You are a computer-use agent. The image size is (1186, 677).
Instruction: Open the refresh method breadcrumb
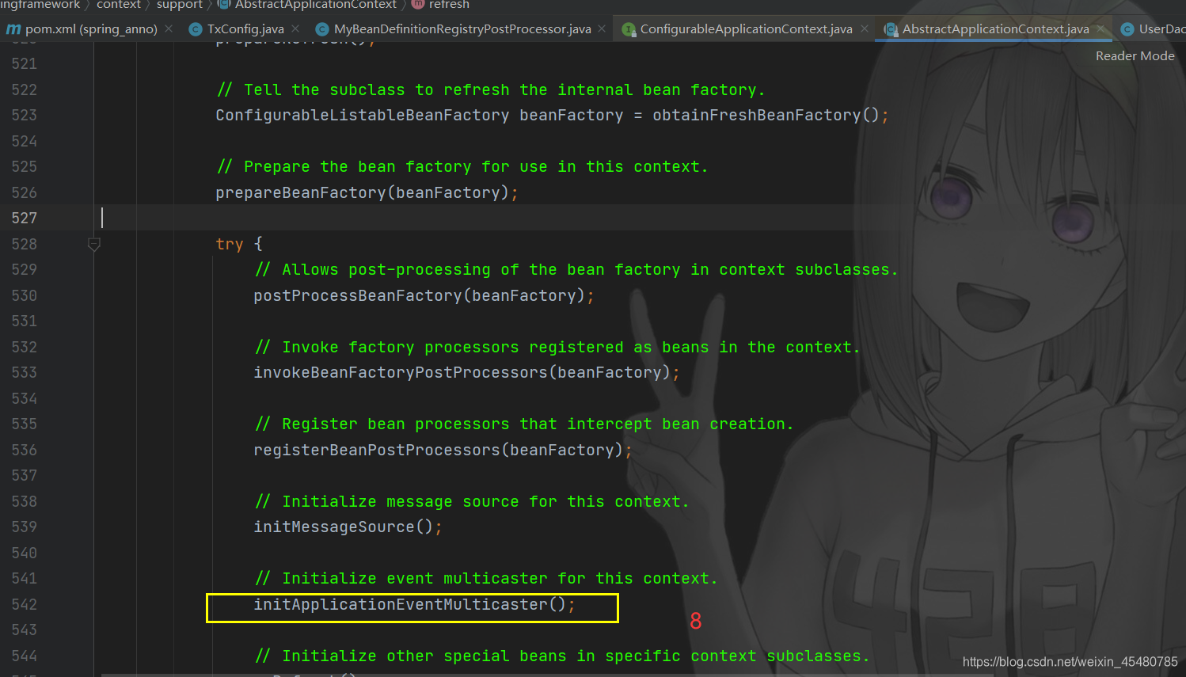449,4
